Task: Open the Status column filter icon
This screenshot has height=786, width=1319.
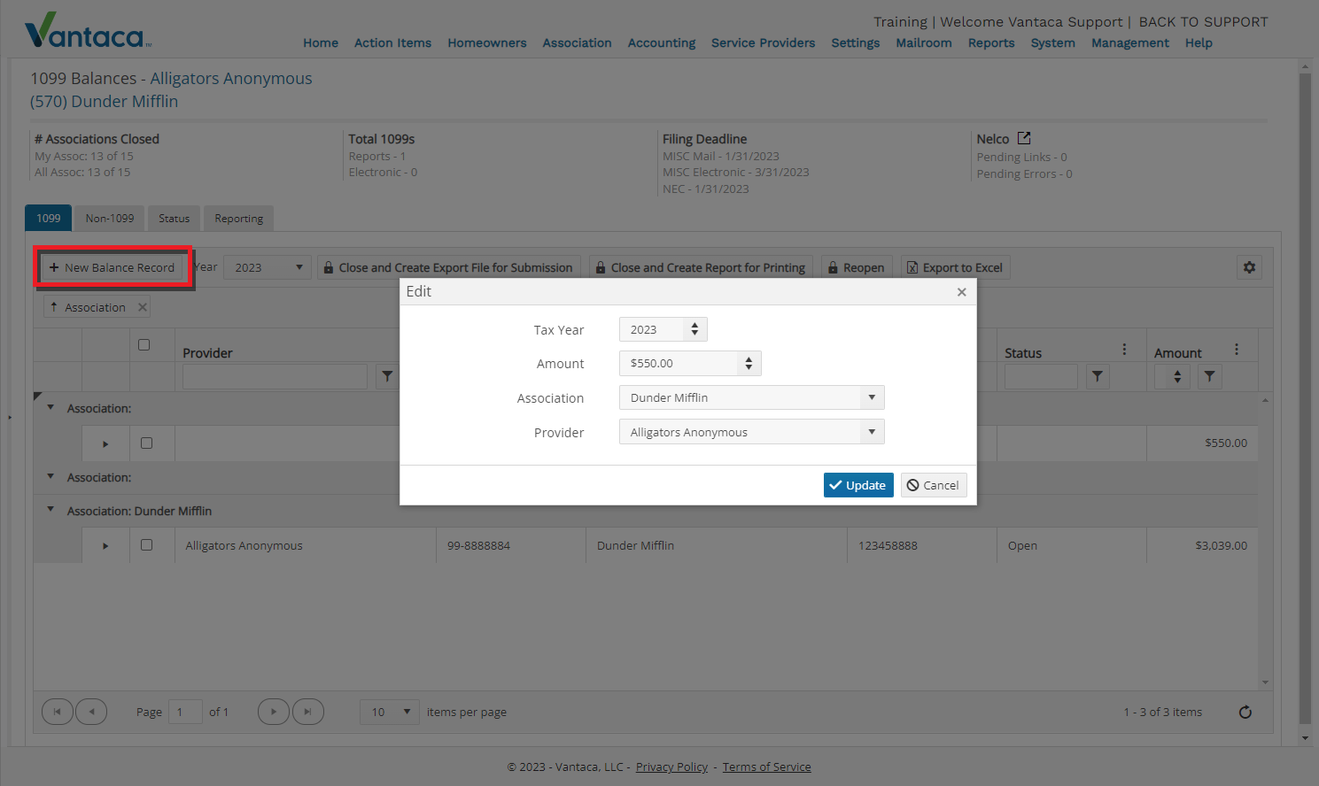Action: pos(1098,376)
